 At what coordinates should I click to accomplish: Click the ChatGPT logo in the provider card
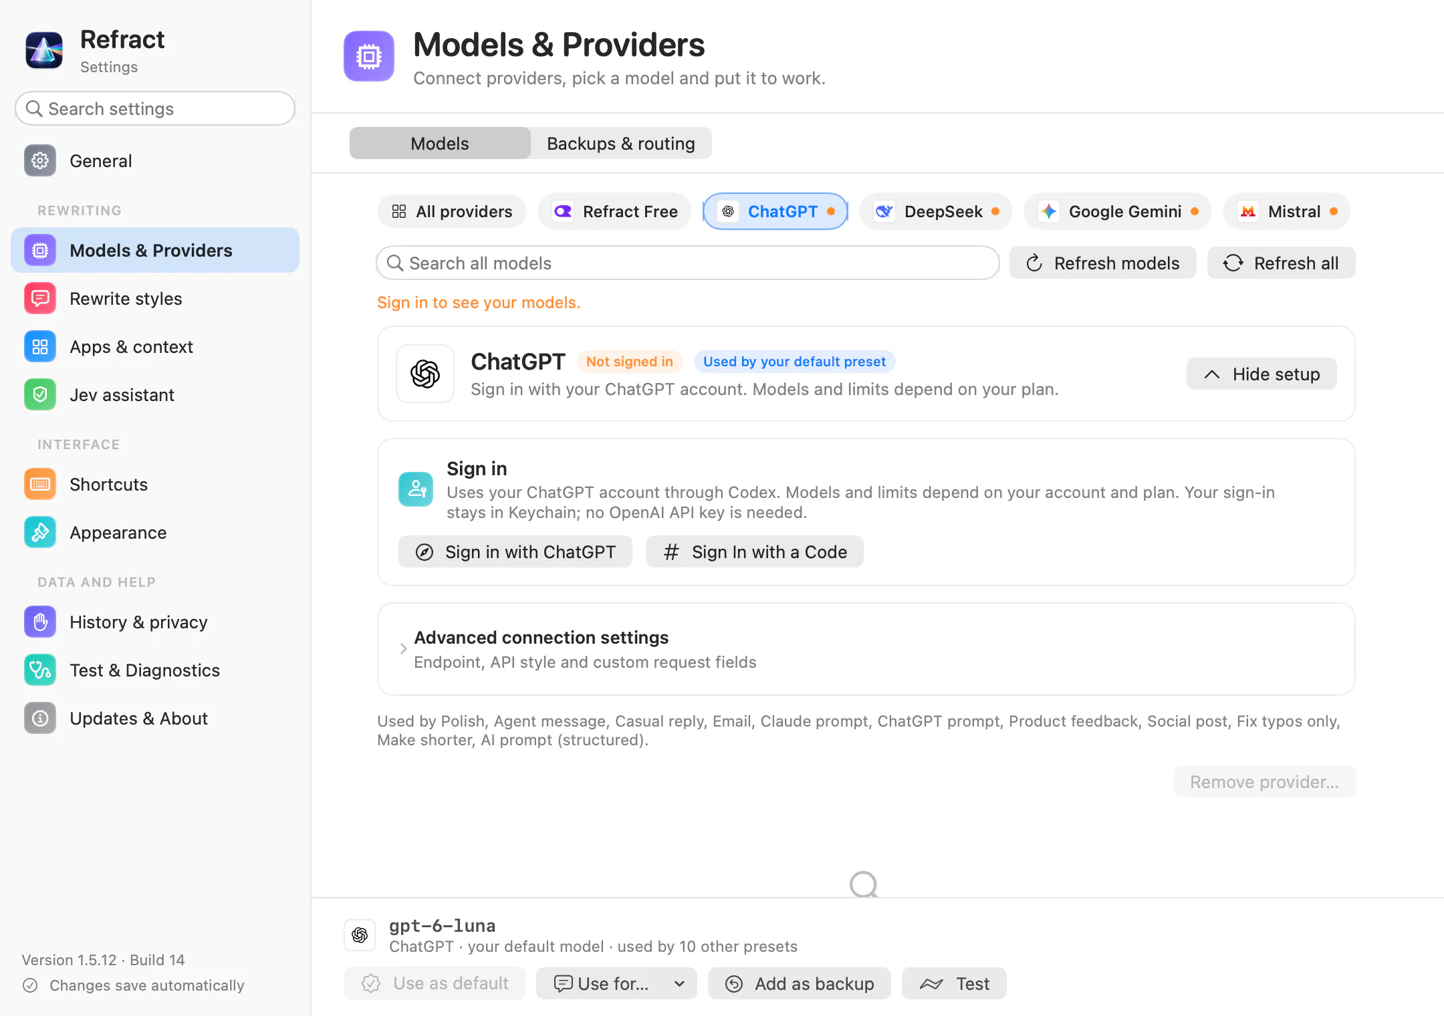pyautogui.click(x=425, y=374)
